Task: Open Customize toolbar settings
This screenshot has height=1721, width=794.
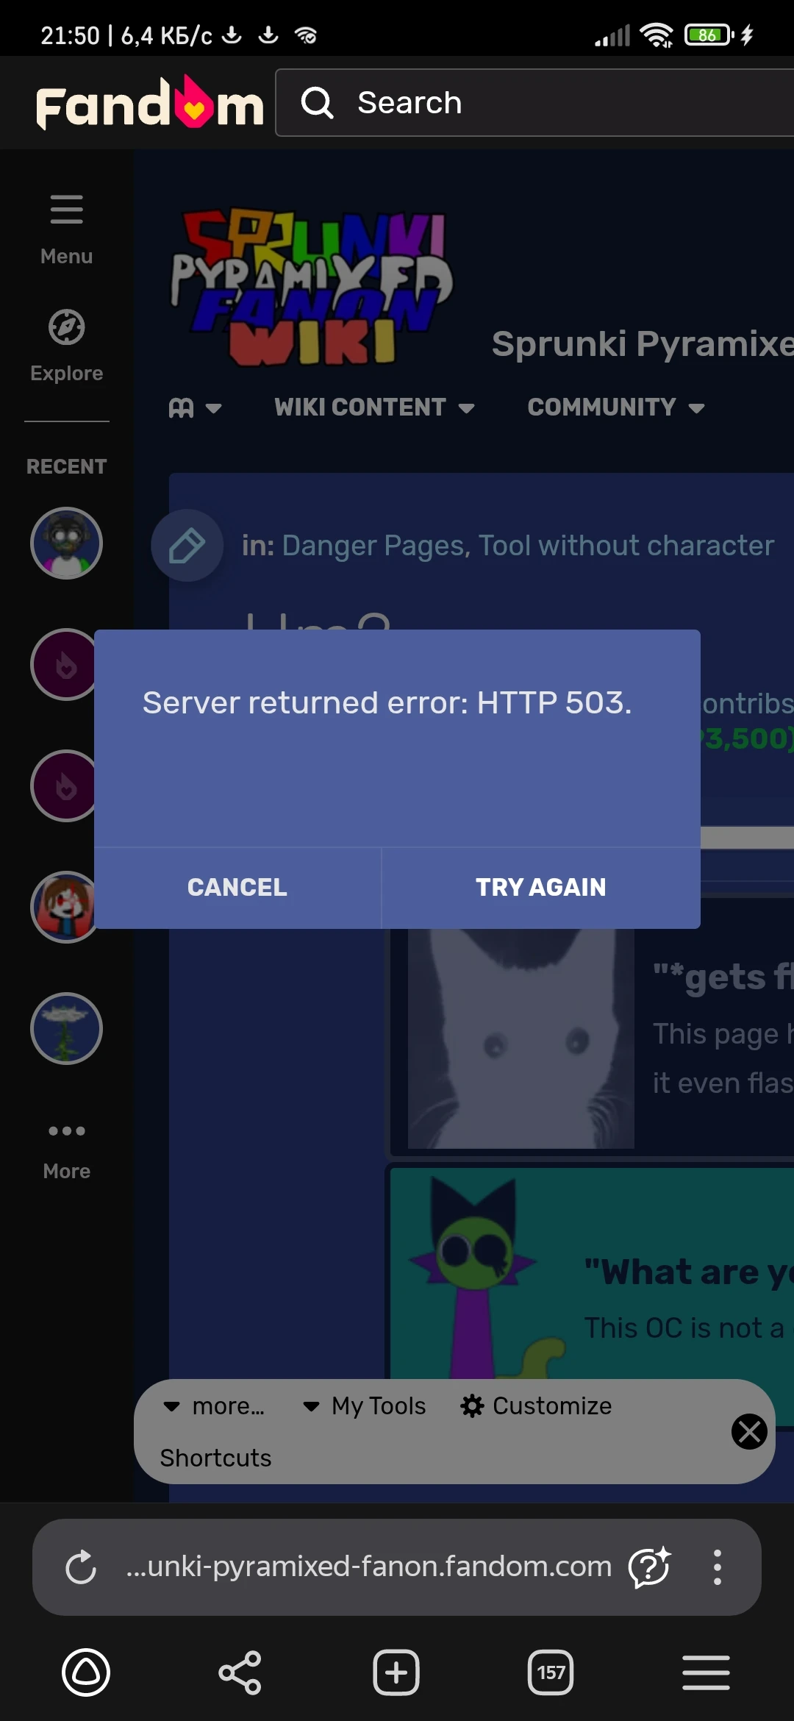Action: pyautogui.click(x=536, y=1405)
